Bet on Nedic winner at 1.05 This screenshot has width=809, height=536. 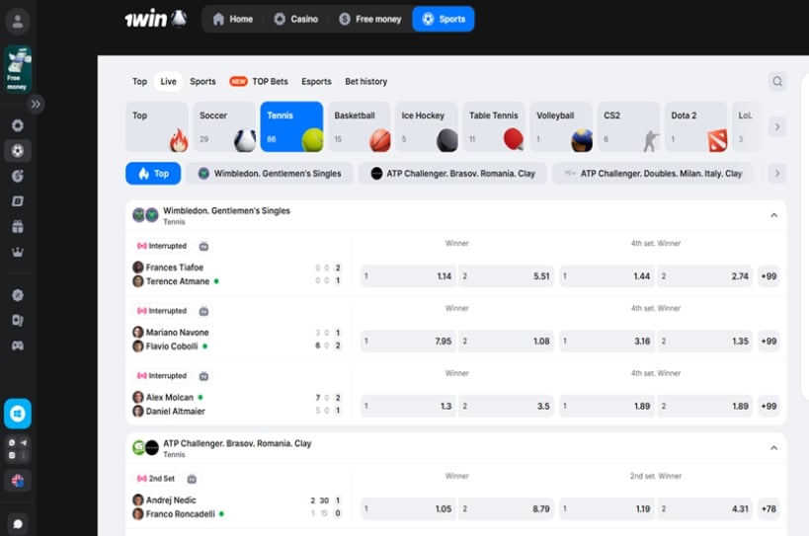click(408, 508)
